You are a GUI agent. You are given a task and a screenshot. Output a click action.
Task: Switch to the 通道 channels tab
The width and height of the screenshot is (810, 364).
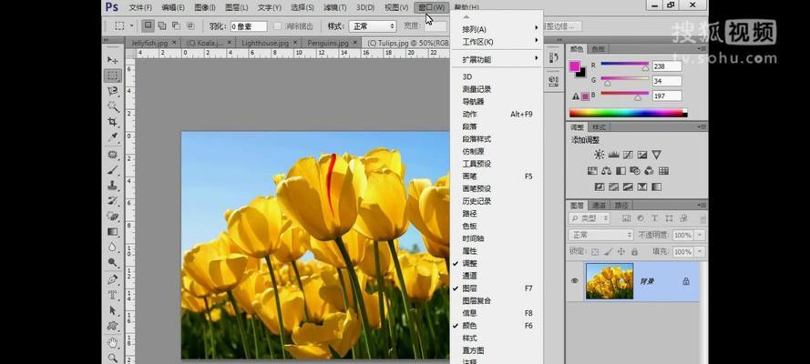600,205
